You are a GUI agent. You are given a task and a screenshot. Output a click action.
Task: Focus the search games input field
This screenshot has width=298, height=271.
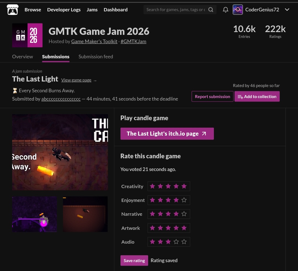175,9
